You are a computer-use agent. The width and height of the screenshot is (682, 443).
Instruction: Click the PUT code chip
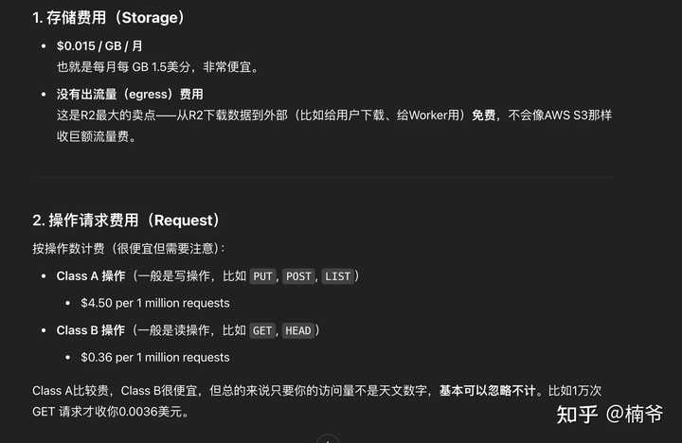(x=262, y=276)
